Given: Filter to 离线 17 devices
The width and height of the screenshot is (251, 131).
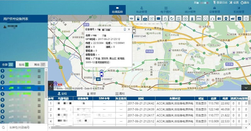Looking at the screenshot, I should [x=40, y=65].
